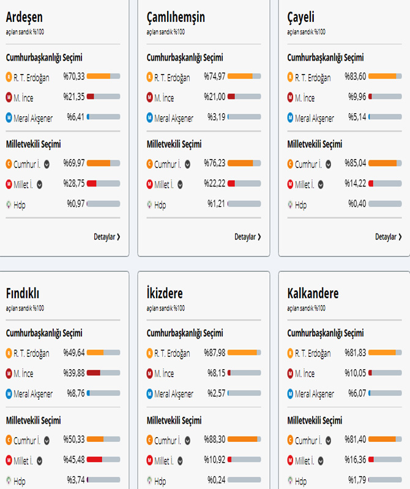
Task: Expand Cumhur İ. alliance in İkizdere card
Action: [188, 439]
